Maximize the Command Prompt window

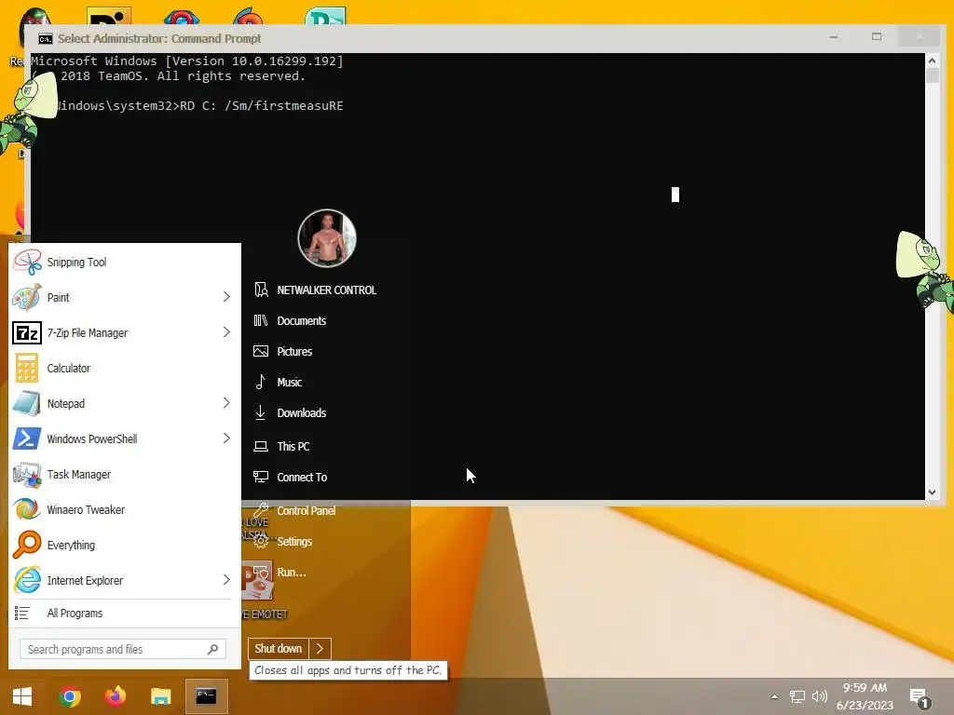[876, 37]
